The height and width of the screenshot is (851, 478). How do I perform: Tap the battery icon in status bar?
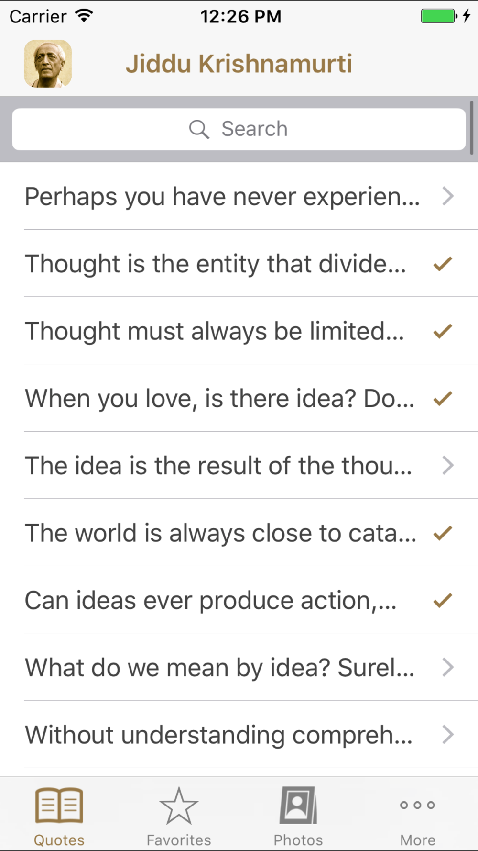pos(439,16)
